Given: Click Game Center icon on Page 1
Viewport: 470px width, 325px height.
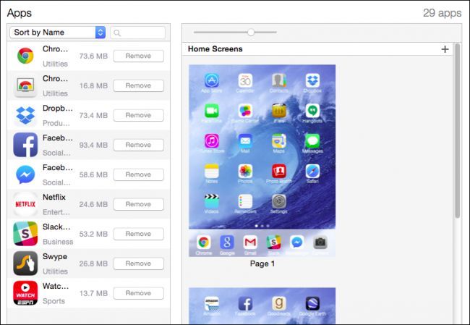Looking at the screenshot, I should pyautogui.click(x=245, y=111).
